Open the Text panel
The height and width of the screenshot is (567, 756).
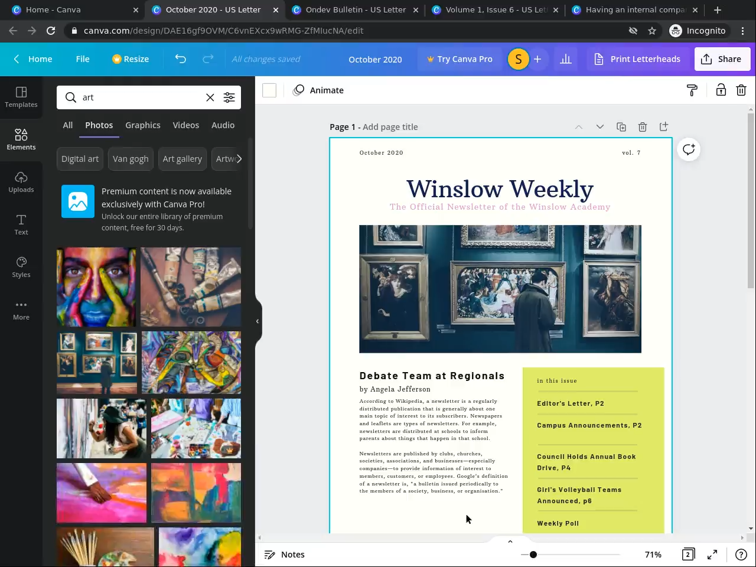tap(21, 225)
